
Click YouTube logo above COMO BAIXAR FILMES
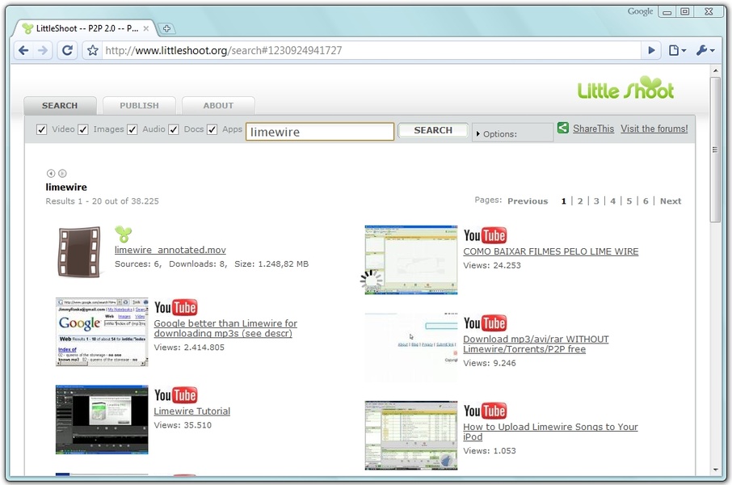[485, 235]
